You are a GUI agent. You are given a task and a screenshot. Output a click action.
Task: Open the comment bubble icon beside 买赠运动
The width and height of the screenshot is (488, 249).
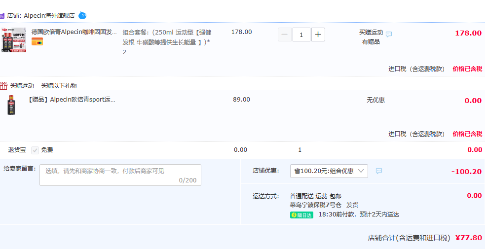(x=389, y=34)
